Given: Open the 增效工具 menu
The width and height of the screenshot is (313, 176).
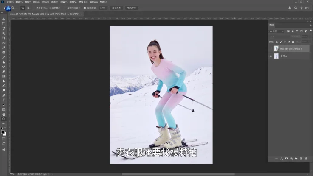Looking at the screenshot, I should pos(83,2).
